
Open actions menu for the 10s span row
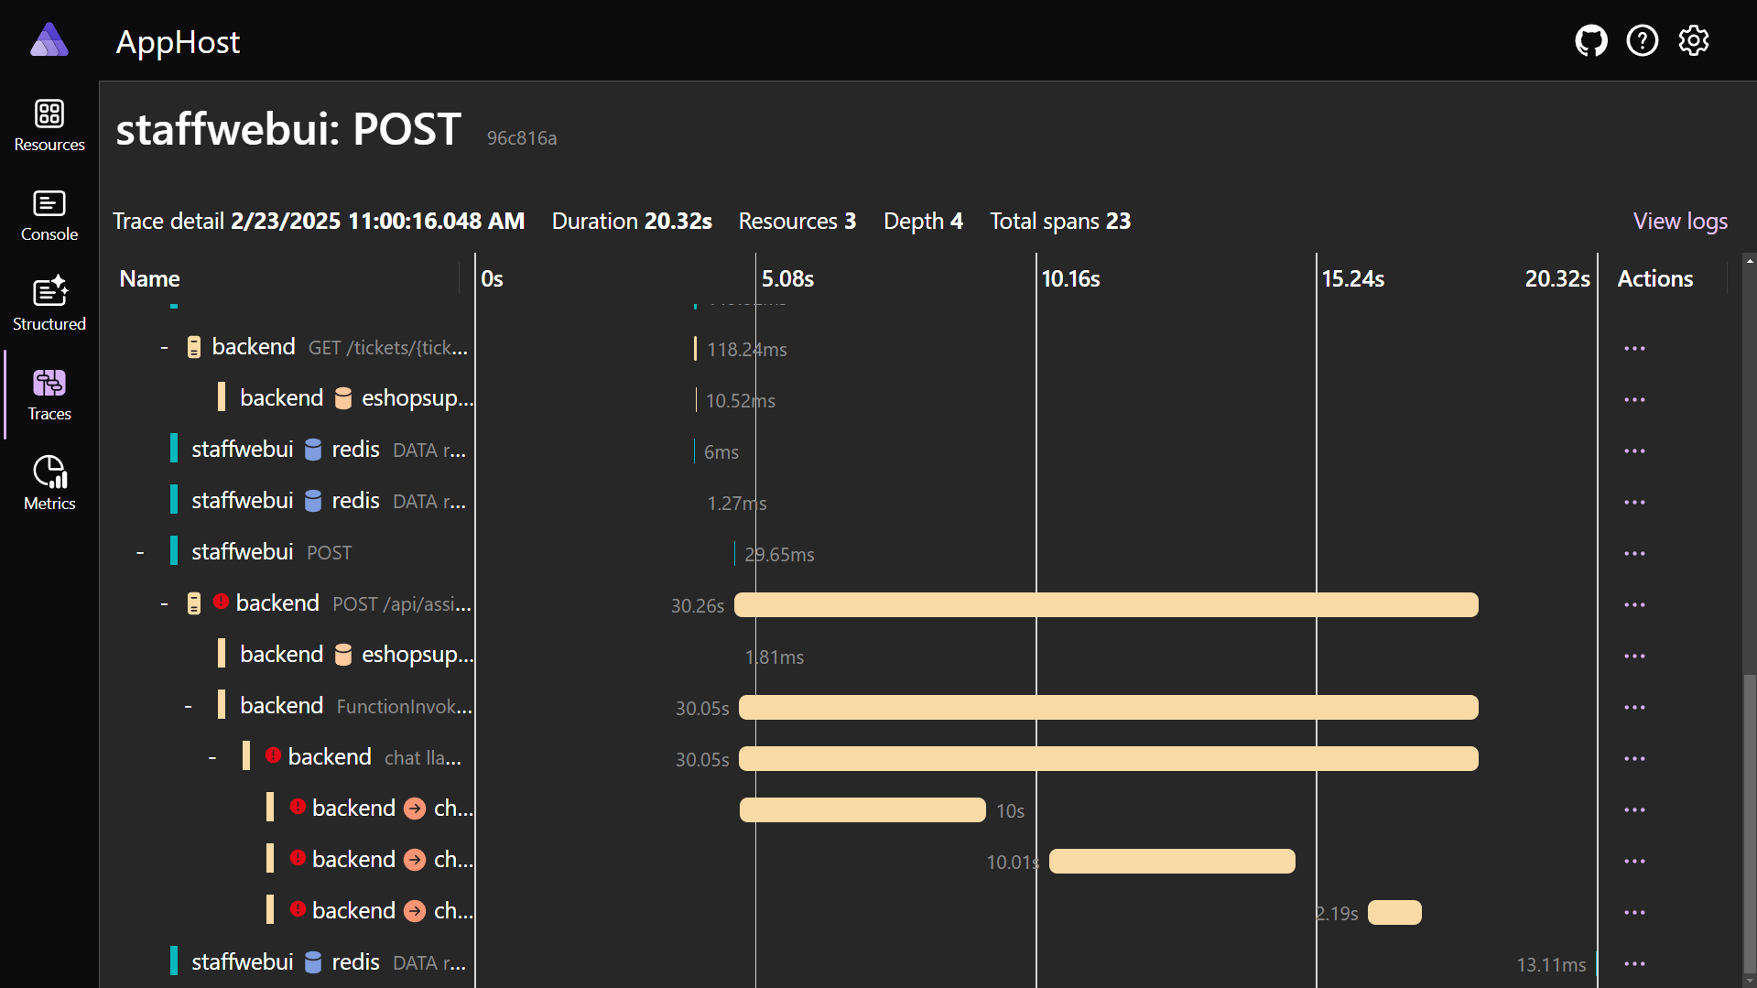point(1634,810)
